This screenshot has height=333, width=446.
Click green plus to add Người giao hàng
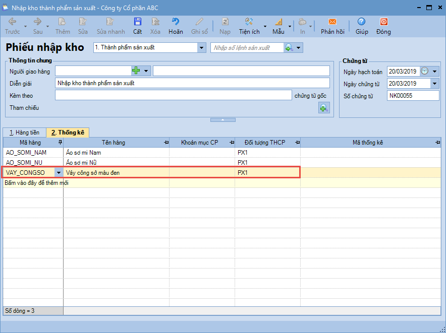[x=136, y=71]
